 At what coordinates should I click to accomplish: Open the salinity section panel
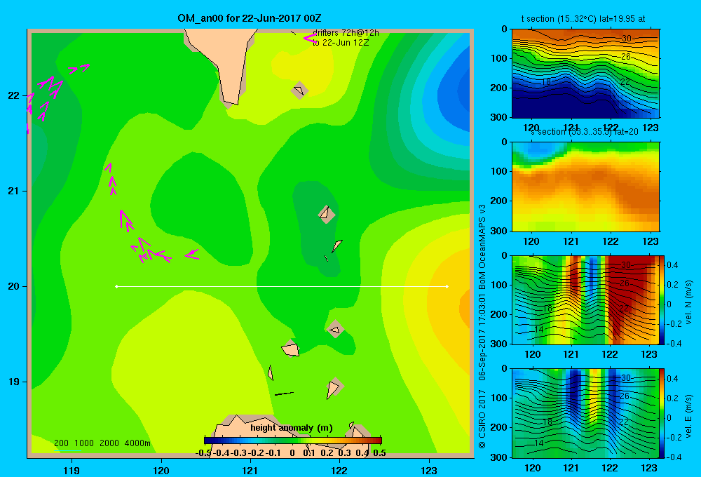(x=585, y=187)
